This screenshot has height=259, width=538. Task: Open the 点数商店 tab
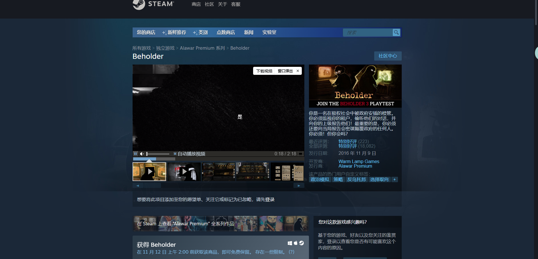point(226,33)
